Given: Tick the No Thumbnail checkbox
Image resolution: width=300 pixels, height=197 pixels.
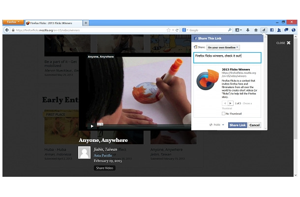Looking at the screenshot, I should [x=223, y=114].
